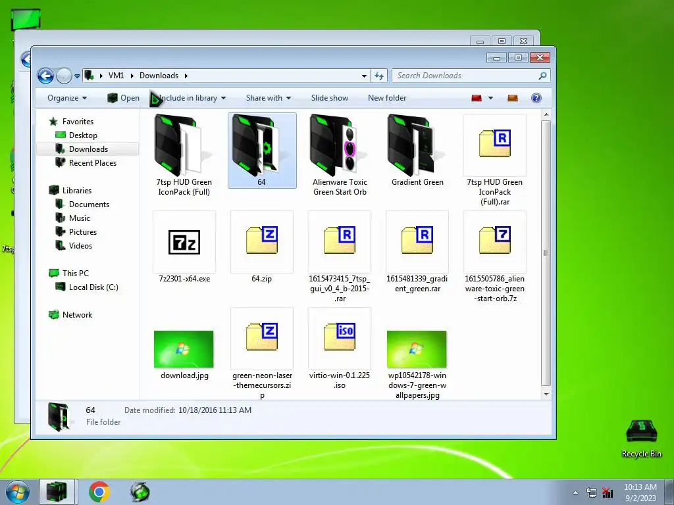Open File Explorer from the taskbar
674x505 pixels.
(57, 492)
